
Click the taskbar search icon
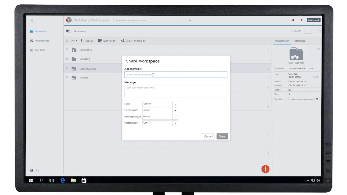[41, 181]
